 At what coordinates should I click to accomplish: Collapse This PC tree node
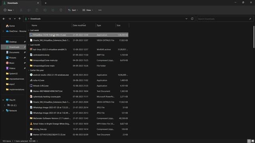coord(3,100)
